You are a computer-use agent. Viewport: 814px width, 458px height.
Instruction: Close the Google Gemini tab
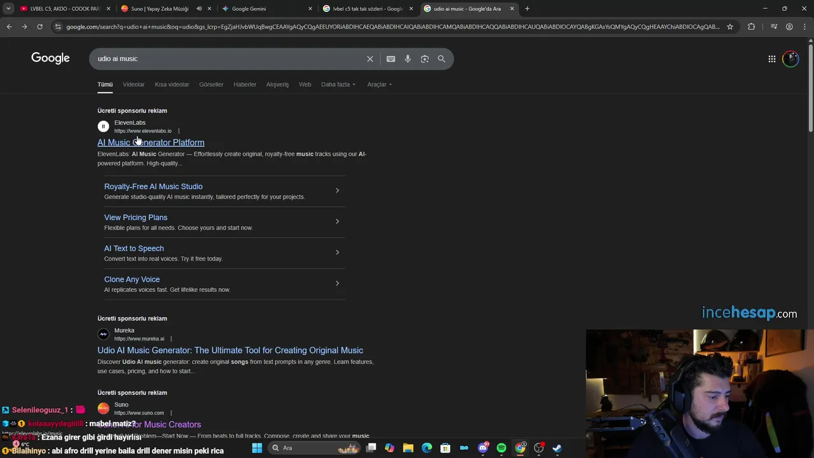[x=310, y=8]
